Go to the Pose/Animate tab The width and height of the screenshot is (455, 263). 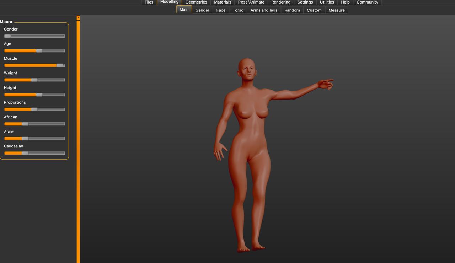[x=251, y=2]
